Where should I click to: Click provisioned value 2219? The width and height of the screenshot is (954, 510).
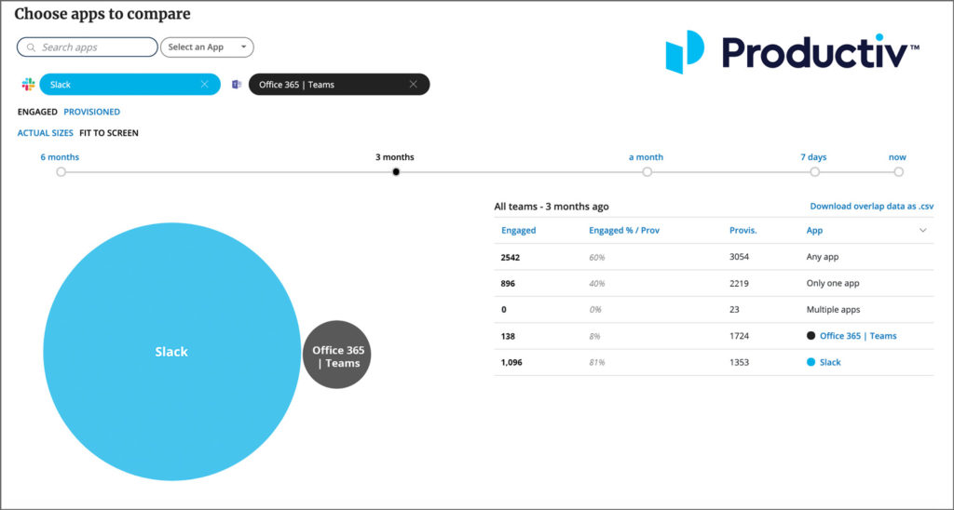tap(739, 283)
